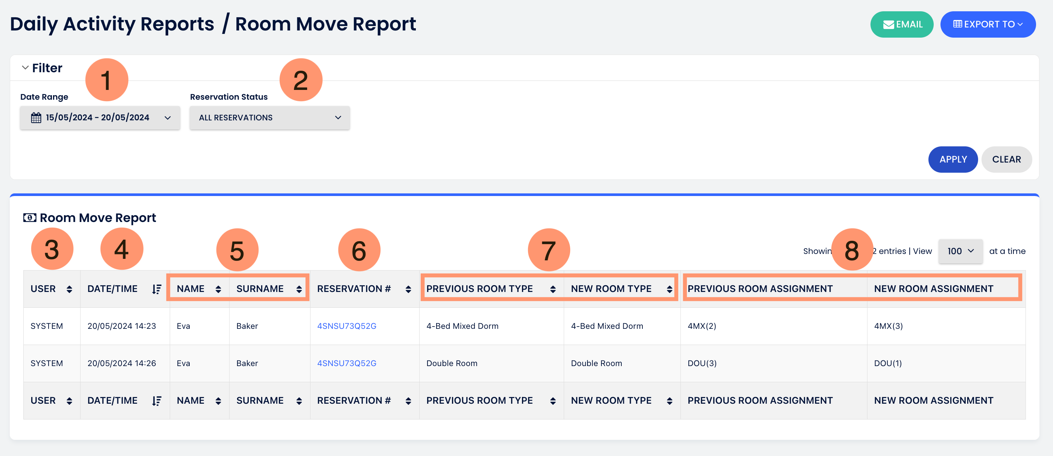Click the EMAIL button
The height and width of the screenshot is (456, 1053).
tap(901, 24)
